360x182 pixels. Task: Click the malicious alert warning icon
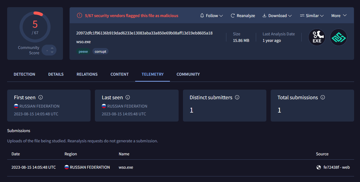pos(79,16)
